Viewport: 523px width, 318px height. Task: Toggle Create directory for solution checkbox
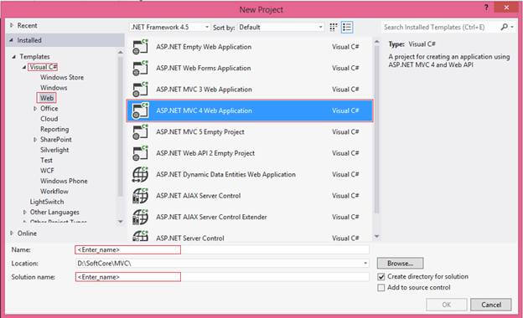381,277
